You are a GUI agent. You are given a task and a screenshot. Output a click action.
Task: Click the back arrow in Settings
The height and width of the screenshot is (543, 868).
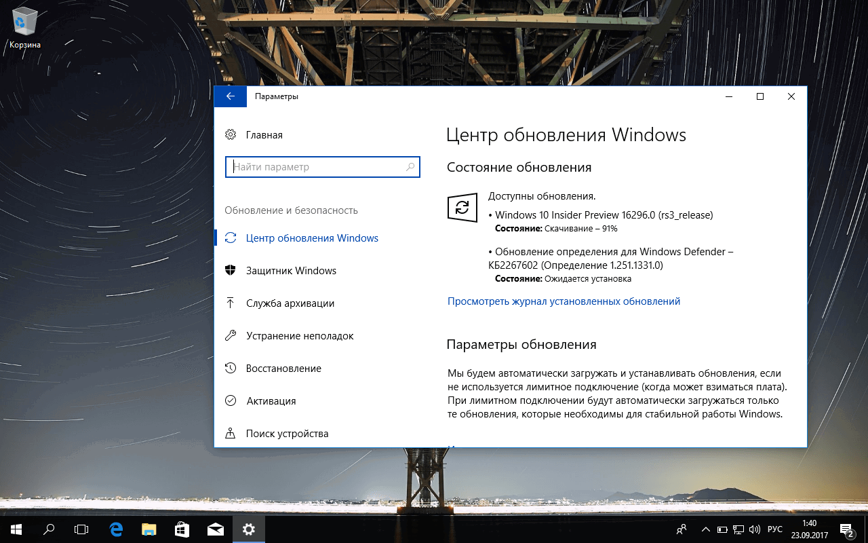pyautogui.click(x=230, y=96)
